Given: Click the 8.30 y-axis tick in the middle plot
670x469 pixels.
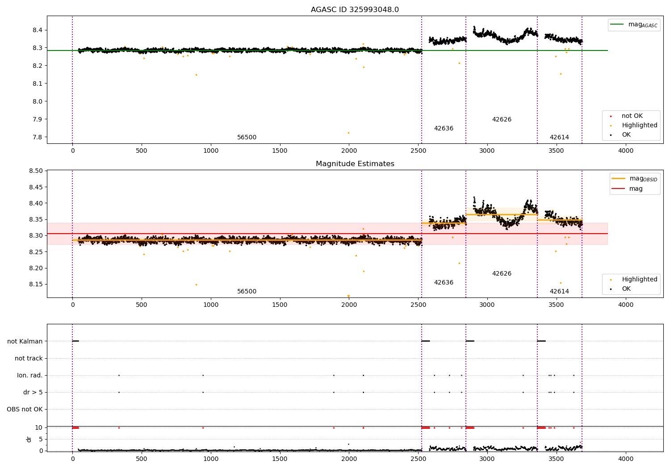Looking at the screenshot, I should tap(36, 236).
